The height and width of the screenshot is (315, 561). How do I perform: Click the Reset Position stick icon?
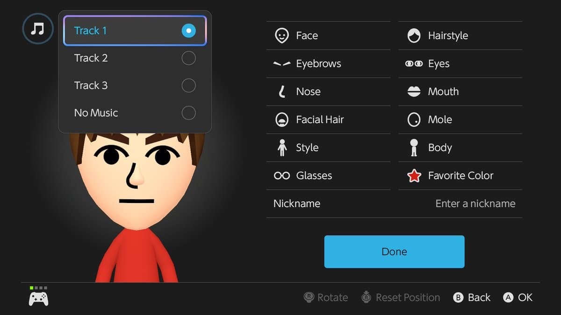[x=367, y=297]
